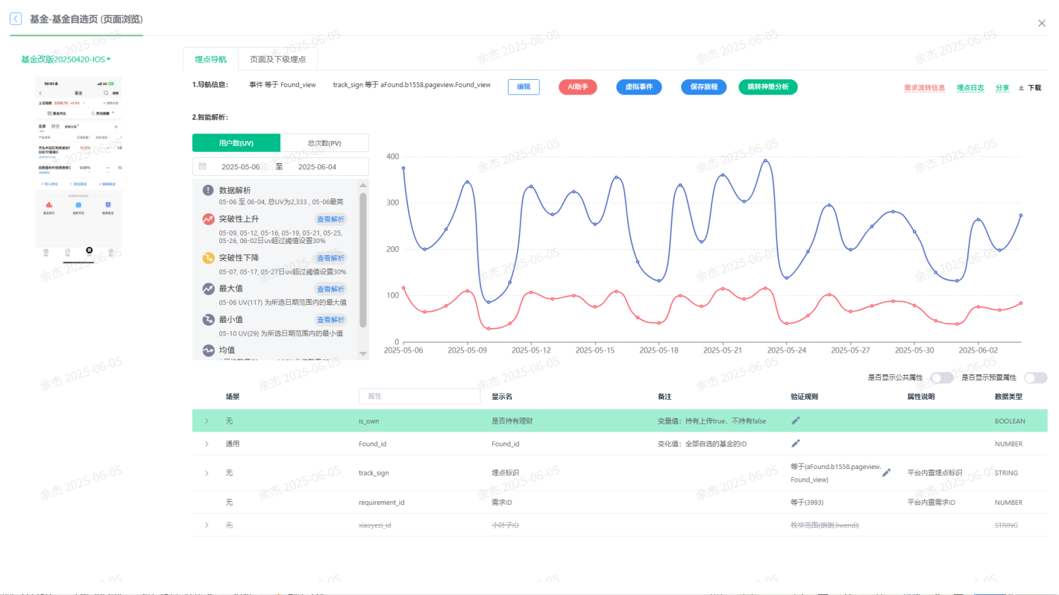Click the end date 2025-06-04 field
The width and height of the screenshot is (1059, 595).
click(x=317, y=167)
